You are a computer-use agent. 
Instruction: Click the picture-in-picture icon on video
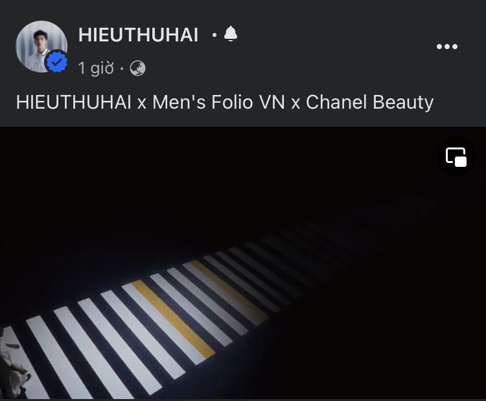coord(456,157)
